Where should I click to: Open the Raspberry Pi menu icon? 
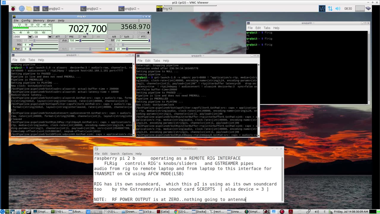tap(14, 9)
